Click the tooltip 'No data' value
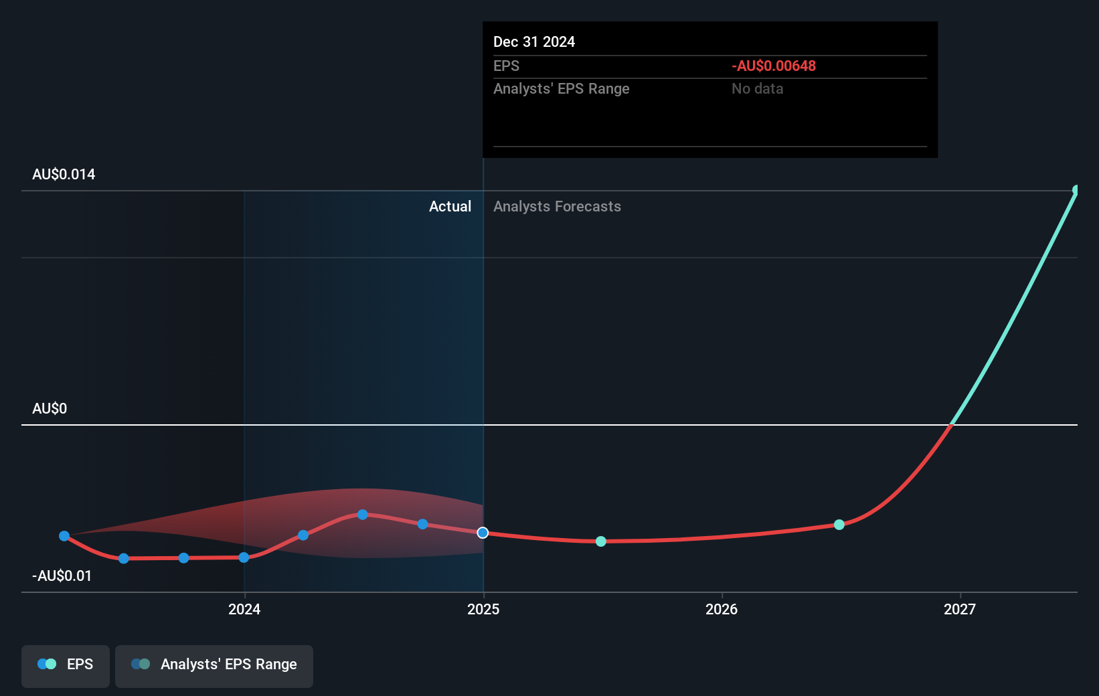 click(x=757, y=89)
